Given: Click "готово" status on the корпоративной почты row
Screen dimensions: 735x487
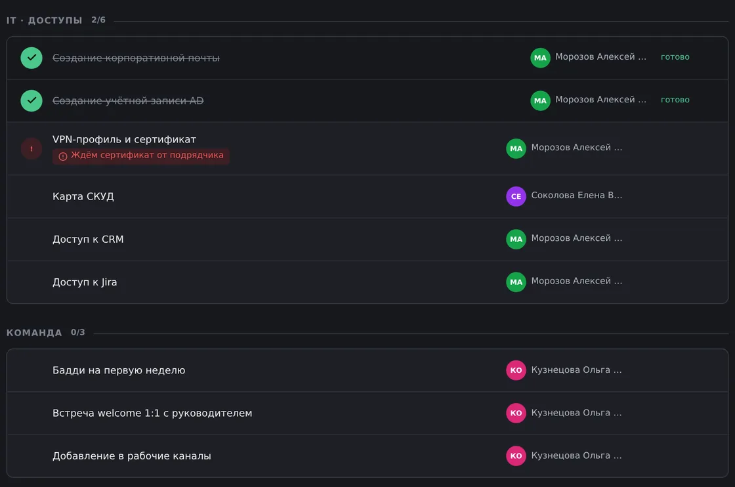Looking at the screenshot, I should (675, 57).
